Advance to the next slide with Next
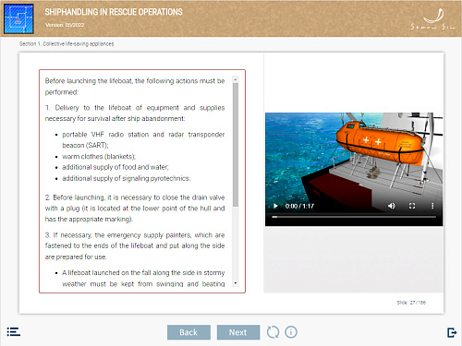This screenshot has height=346, width=462. pyautogui.click(x=238, y=332)
